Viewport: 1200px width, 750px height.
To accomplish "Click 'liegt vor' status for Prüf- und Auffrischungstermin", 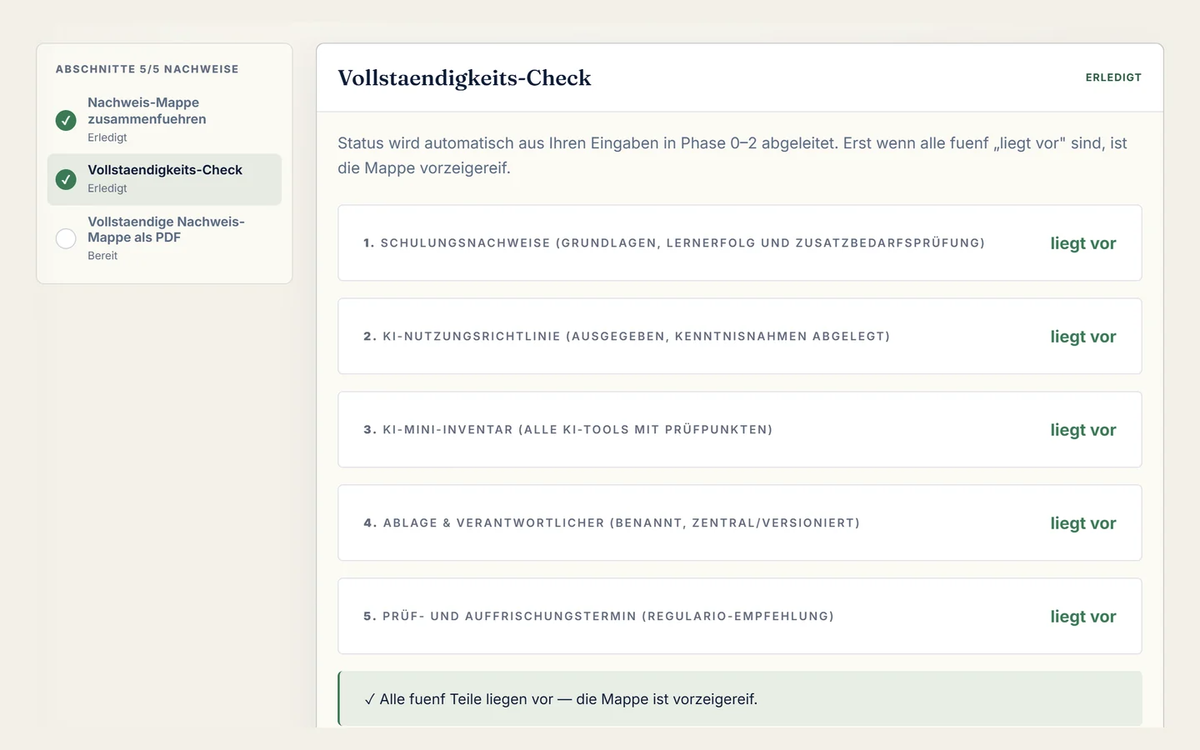I will pos(1082,617).
